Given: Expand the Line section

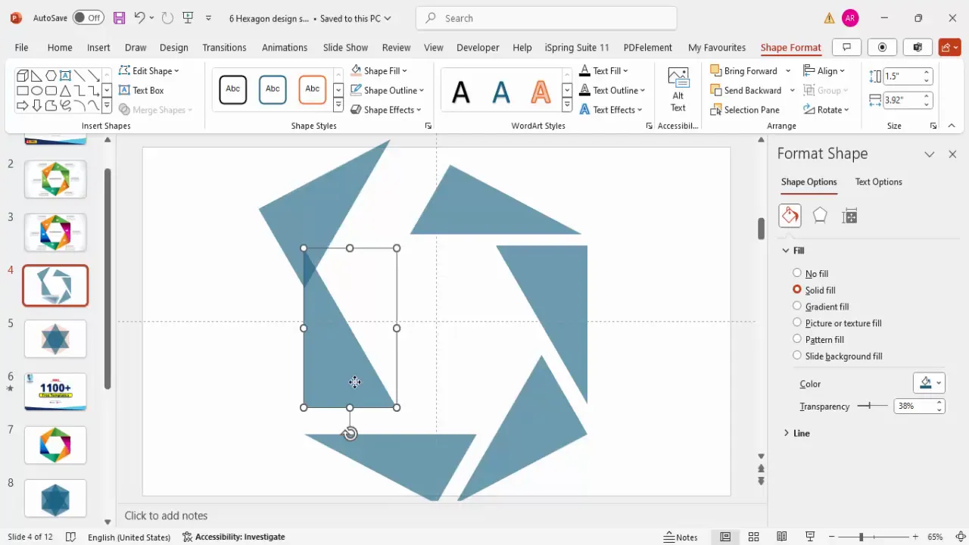Looking at the screenshot, I should [796, 433].
